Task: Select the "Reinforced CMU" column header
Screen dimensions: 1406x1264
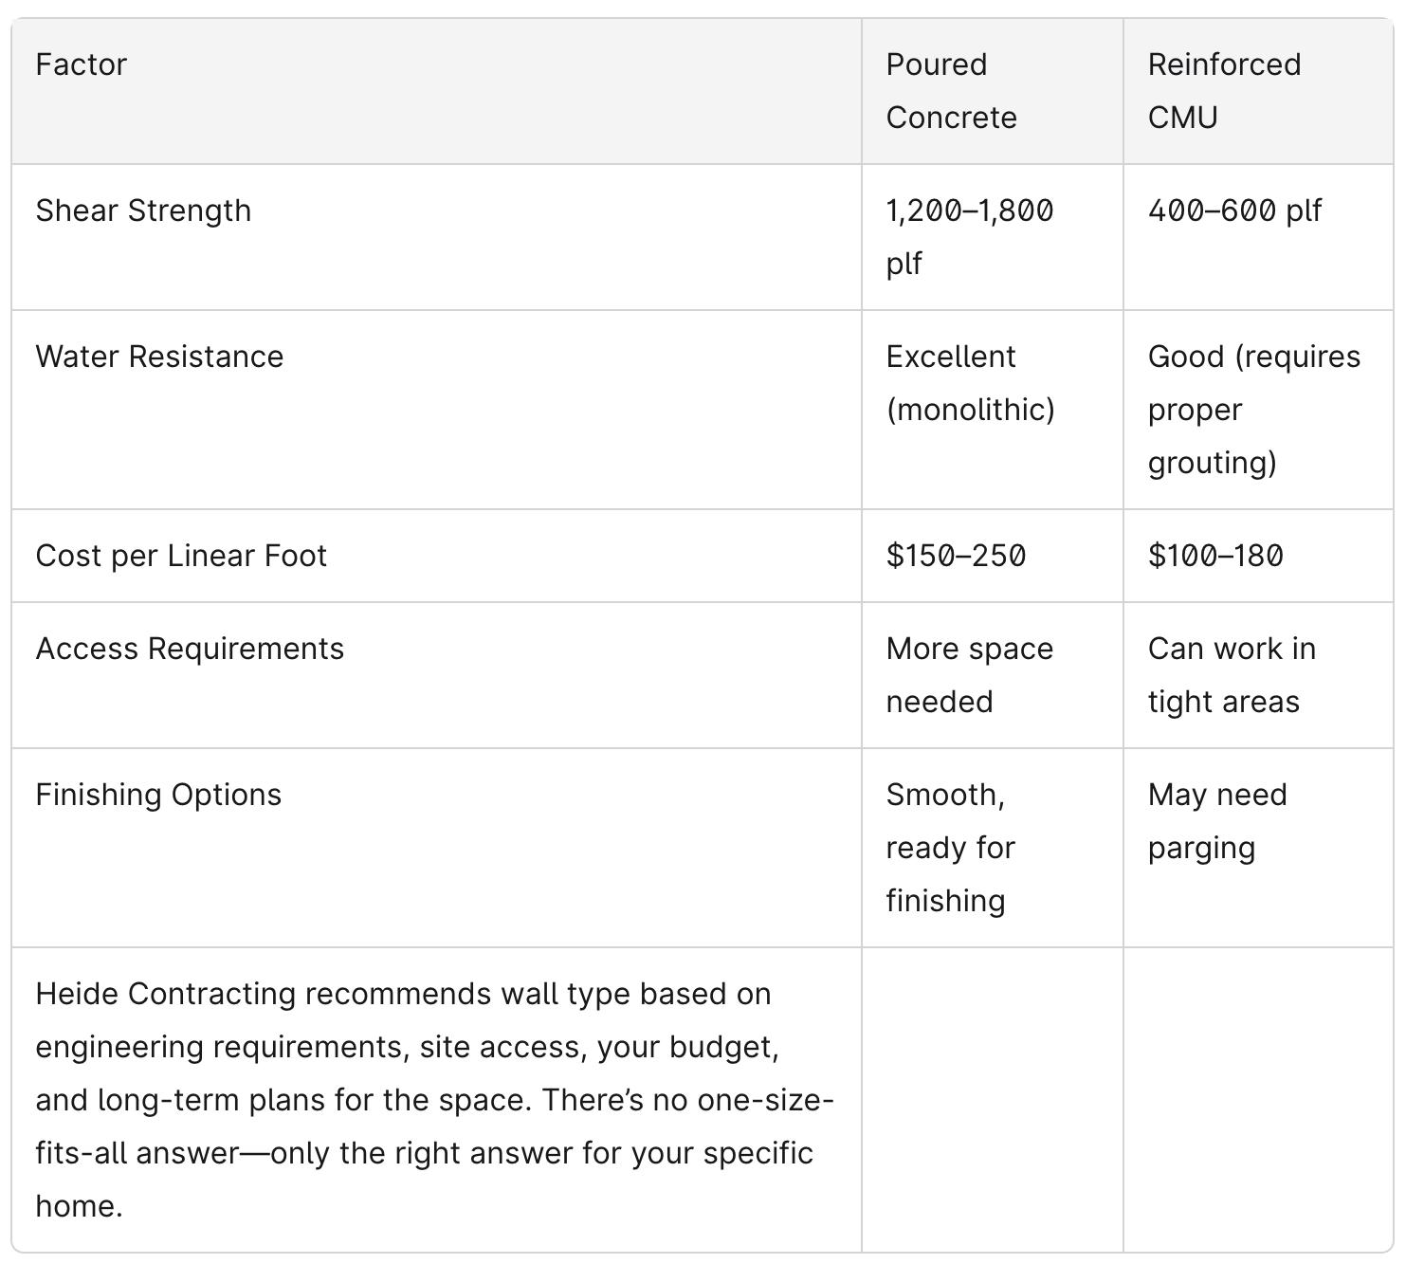Action: [1224, 91]
